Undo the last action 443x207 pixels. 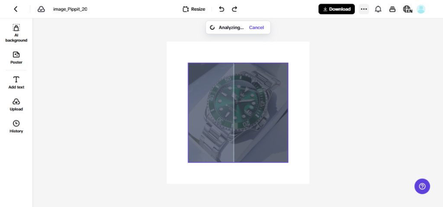pos(221,9)
